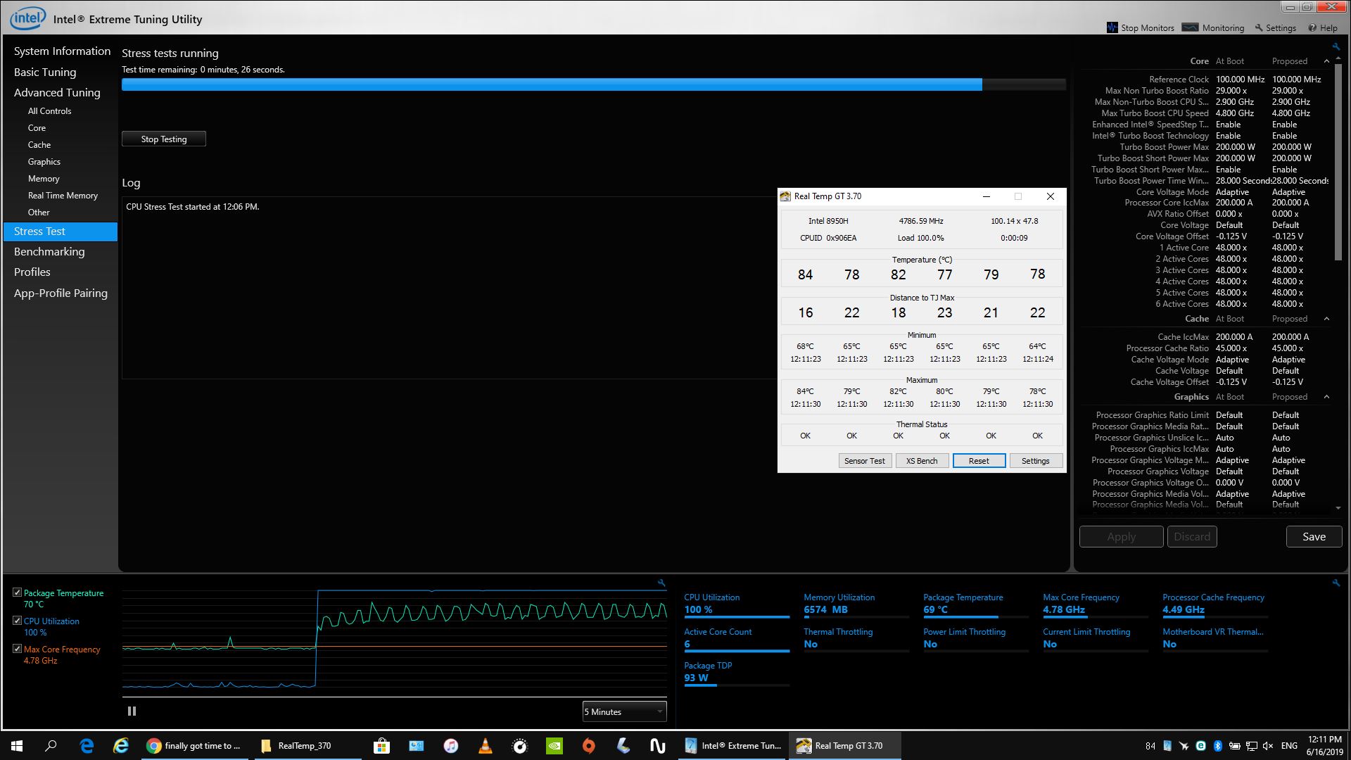Click the network tray icon
The image size is (1351, 760).
pyautogui.click(x=1252, y=746)
